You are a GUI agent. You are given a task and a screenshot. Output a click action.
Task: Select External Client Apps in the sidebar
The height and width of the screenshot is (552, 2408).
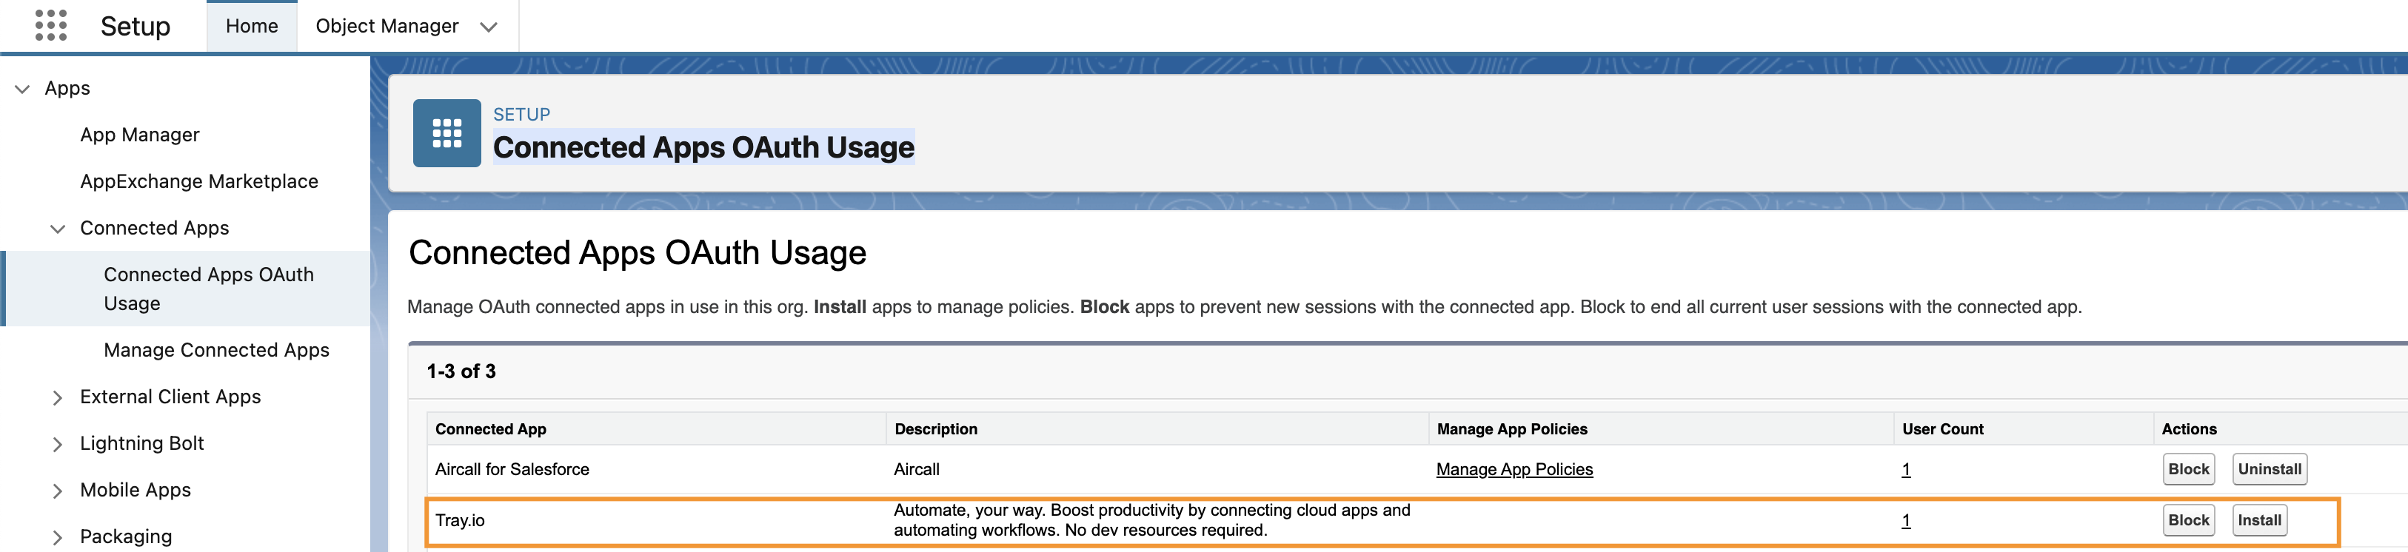(x=170, y=397)
